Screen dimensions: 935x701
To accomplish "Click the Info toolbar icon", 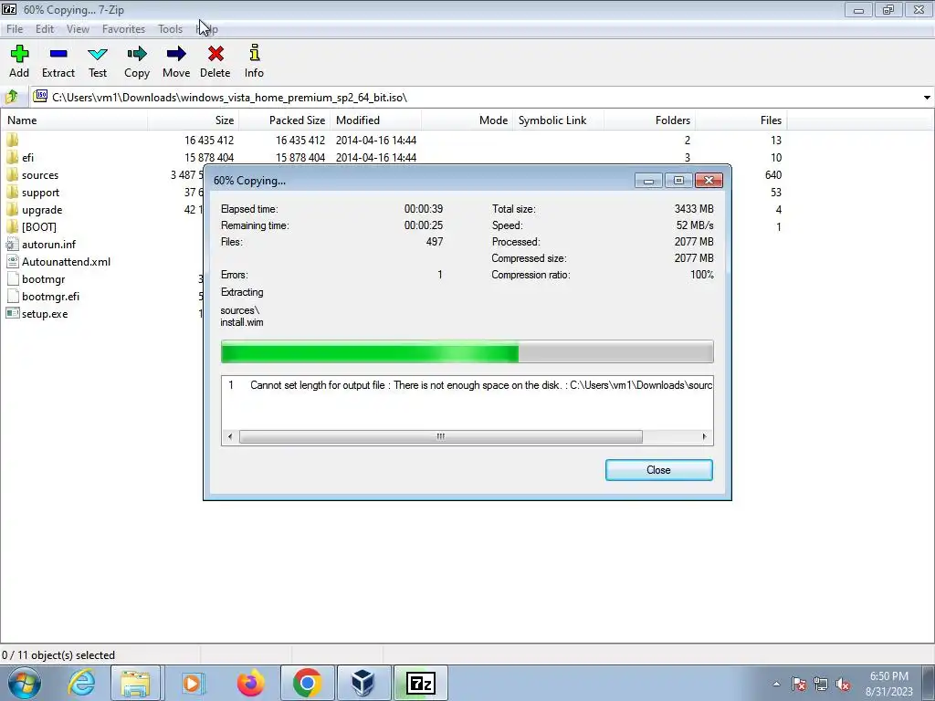I will point(254,53).
